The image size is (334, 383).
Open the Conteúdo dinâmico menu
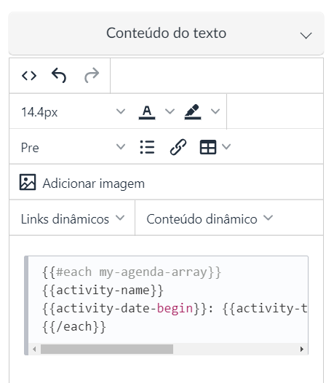[x=210, y=218]
